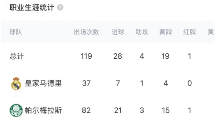Click the help question mark icon

click(60, 8)
